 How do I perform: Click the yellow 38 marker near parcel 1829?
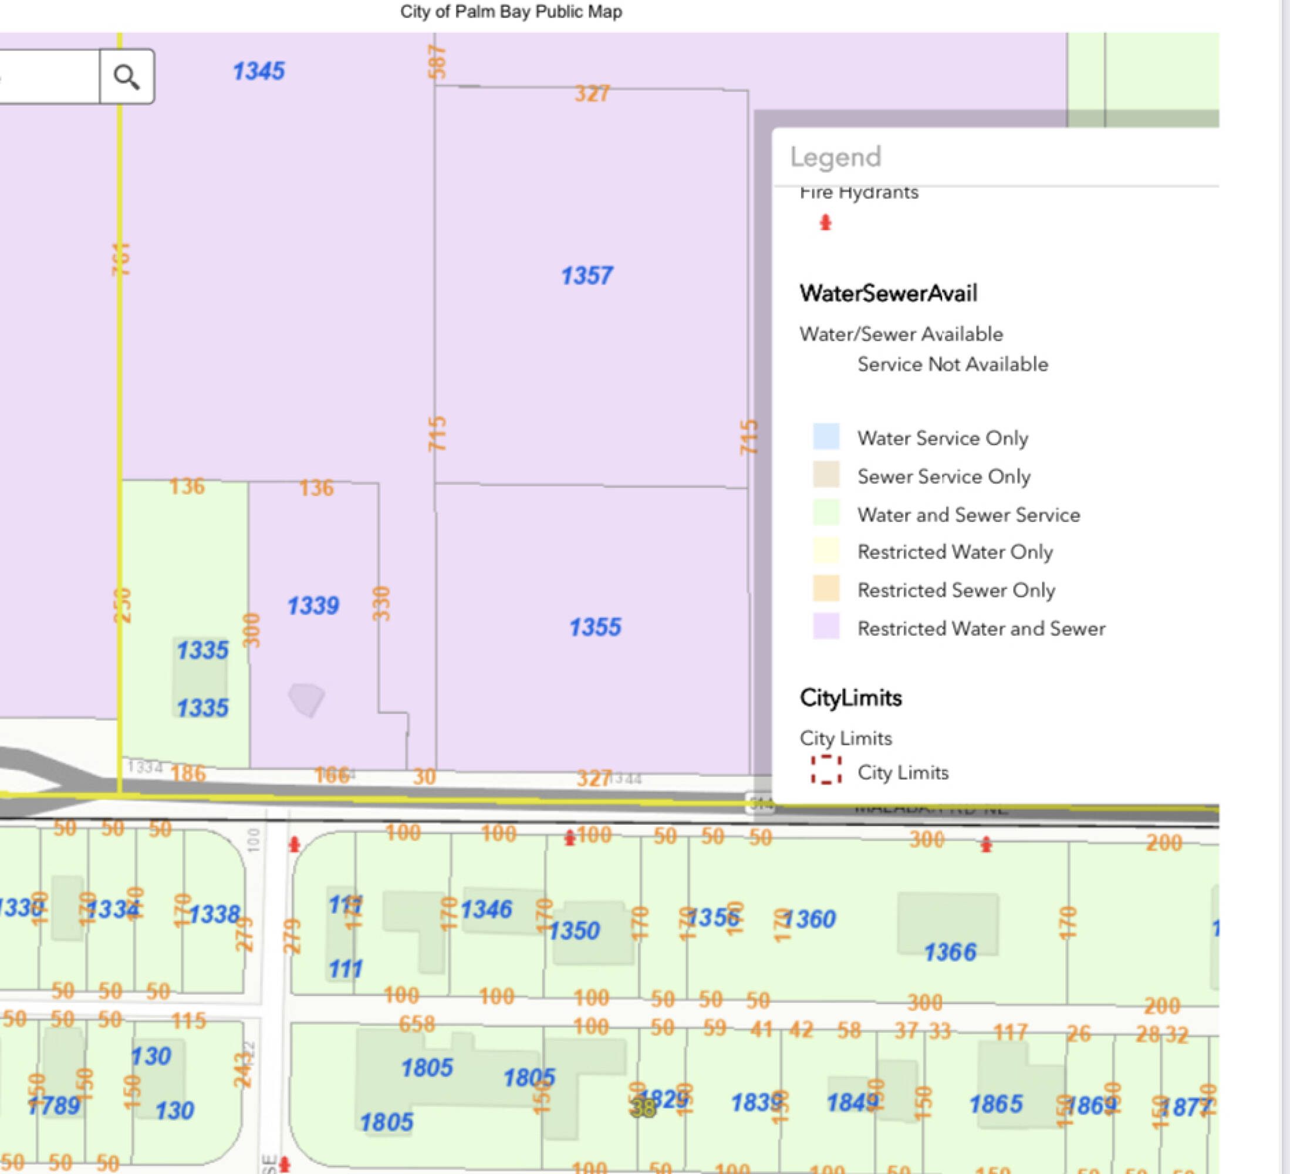643,1108
